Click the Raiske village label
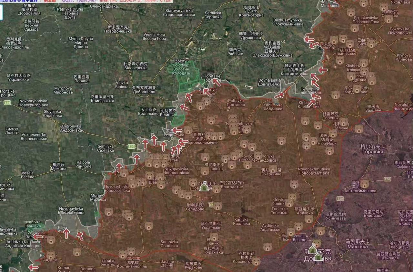The image size is (413, 272). pos(235,52)
